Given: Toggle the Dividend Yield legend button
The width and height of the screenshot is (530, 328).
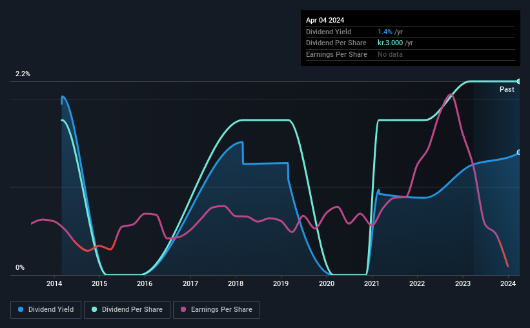Looking at the screenshot, I should 46,310.
